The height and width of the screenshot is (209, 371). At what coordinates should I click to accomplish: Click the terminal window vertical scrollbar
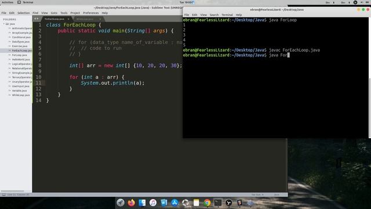(370, 107)
